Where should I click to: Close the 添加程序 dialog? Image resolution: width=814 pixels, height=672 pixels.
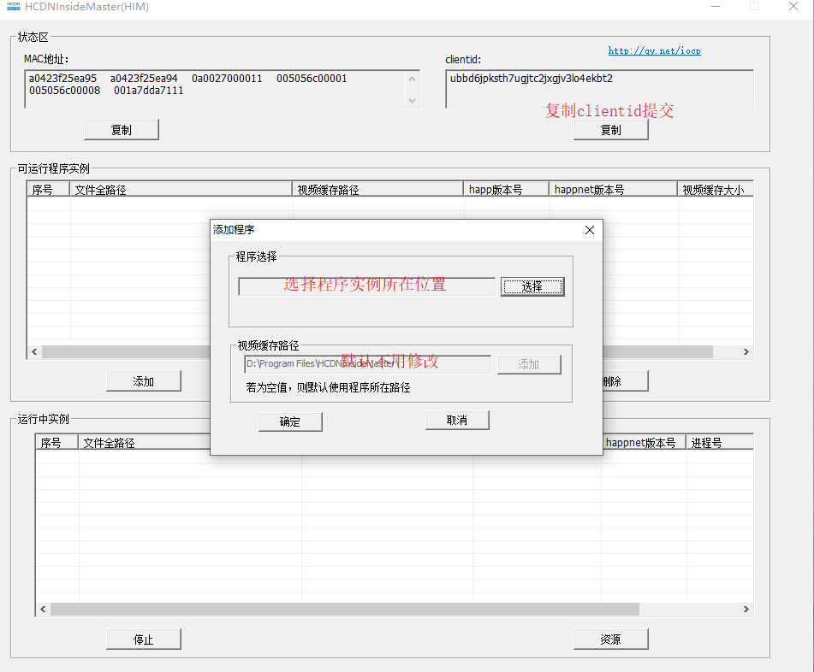[590, 230]
